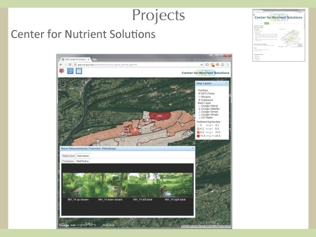The width and height of the screenshot is (316, 237).
Task: Click the 0 to 4.2 sediment legend swatch
Action: pyautogui.click(x=199, y=125)
